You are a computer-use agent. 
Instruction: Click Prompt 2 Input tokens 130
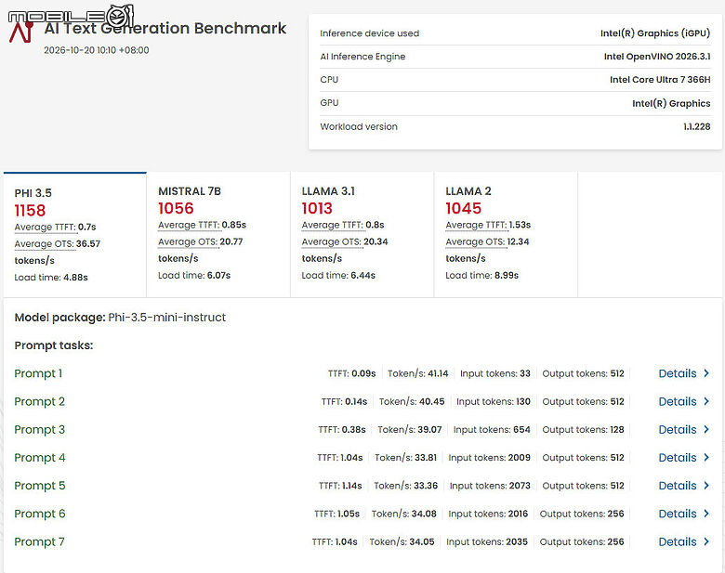point(494,401)
